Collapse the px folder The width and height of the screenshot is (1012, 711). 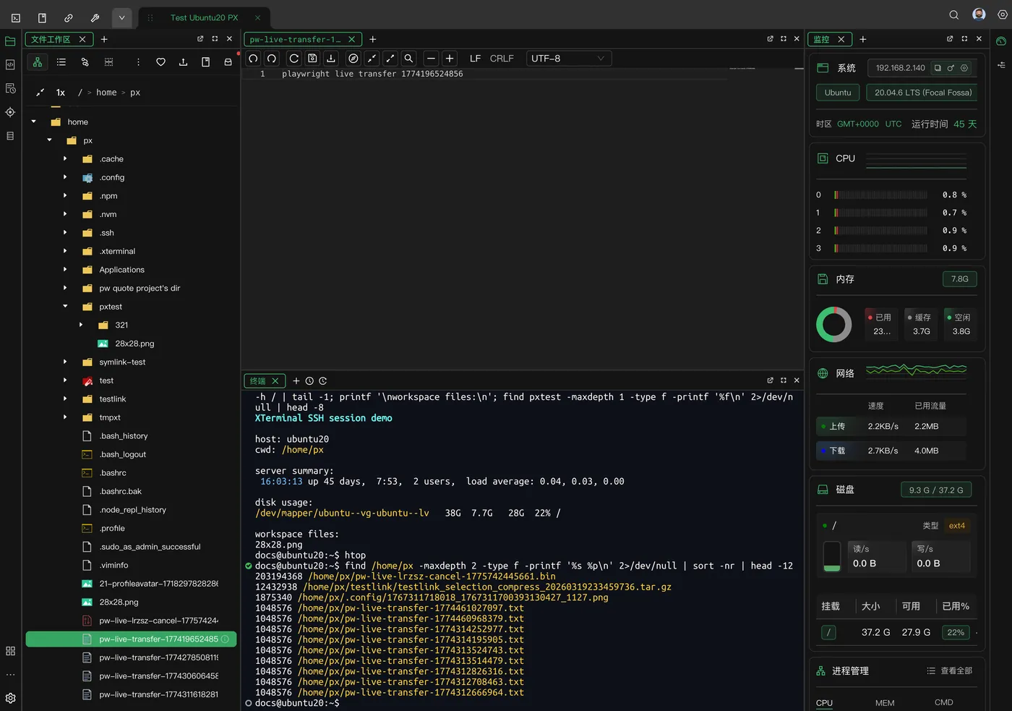click(x=50, y=140)
